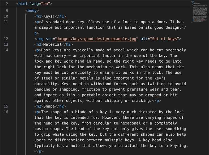Click the img tag name

pos(40,39)
